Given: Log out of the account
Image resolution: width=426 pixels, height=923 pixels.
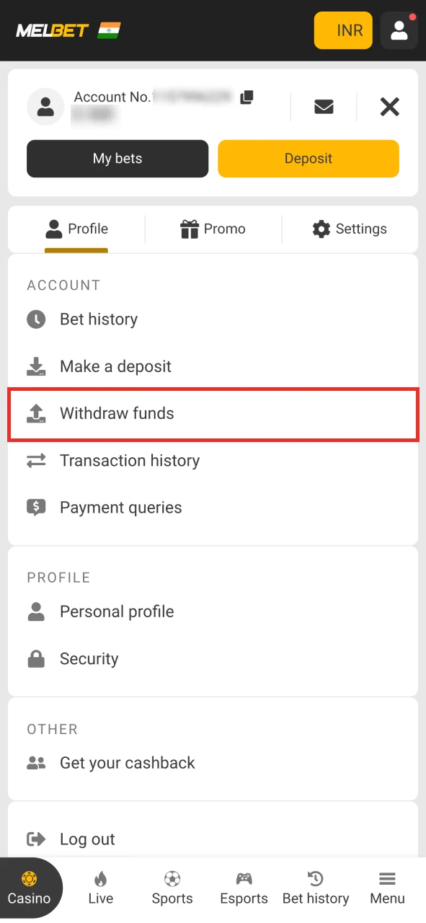Looking at the screenshot, I should click(87, 839).
